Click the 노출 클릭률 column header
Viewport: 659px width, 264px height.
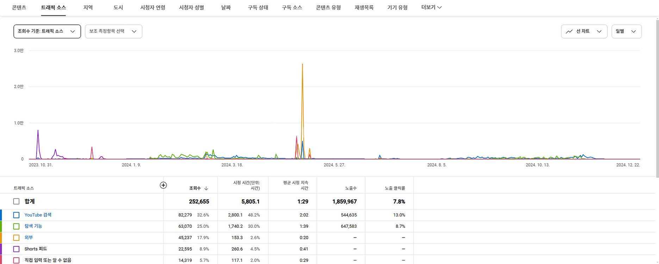(x=395, y=188)
